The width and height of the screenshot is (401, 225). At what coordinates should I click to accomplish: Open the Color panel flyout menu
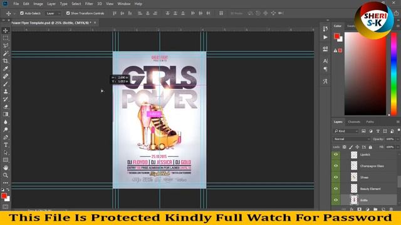(x=398, y=26)
